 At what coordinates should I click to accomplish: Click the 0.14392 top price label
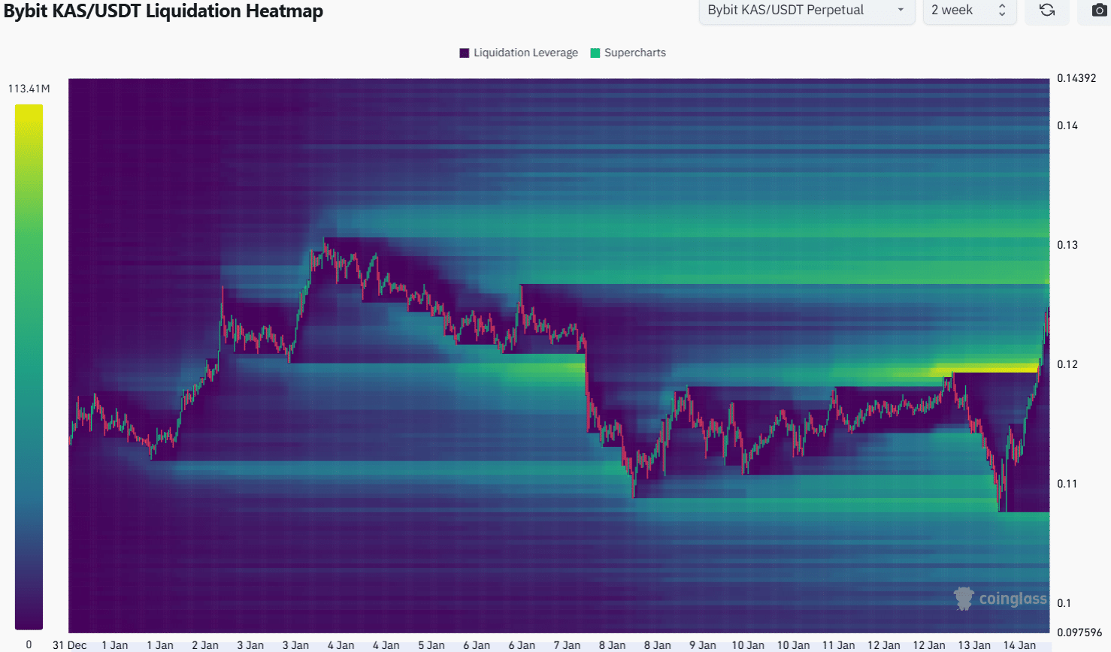1076,78
